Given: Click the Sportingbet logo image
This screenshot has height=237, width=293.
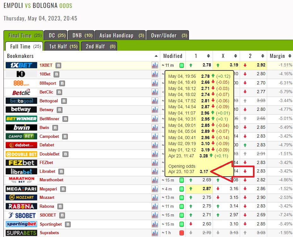Looking at the screenshot, I should [x=21, y=224].
